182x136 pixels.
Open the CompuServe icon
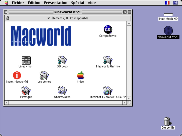(x=108, y=29)
